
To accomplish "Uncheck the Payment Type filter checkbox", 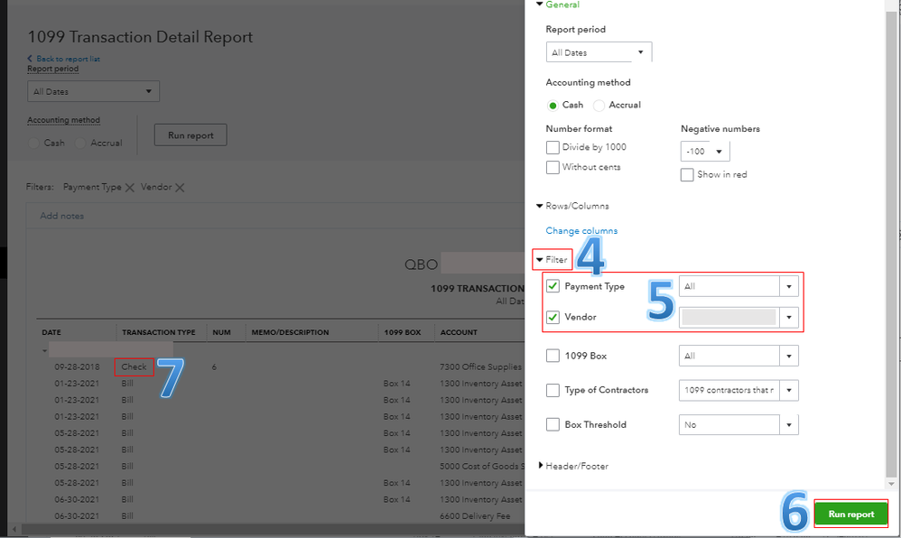I will [x=553, y=287].
